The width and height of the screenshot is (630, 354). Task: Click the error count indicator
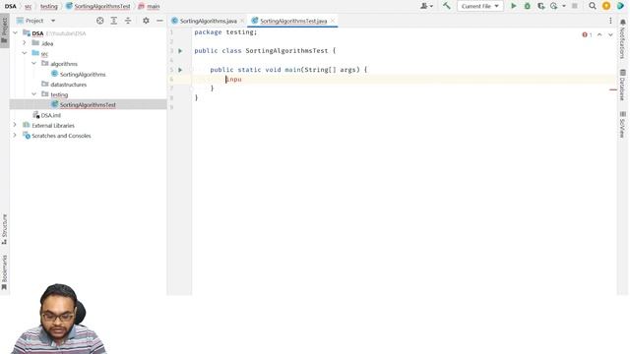pos(587,35)
